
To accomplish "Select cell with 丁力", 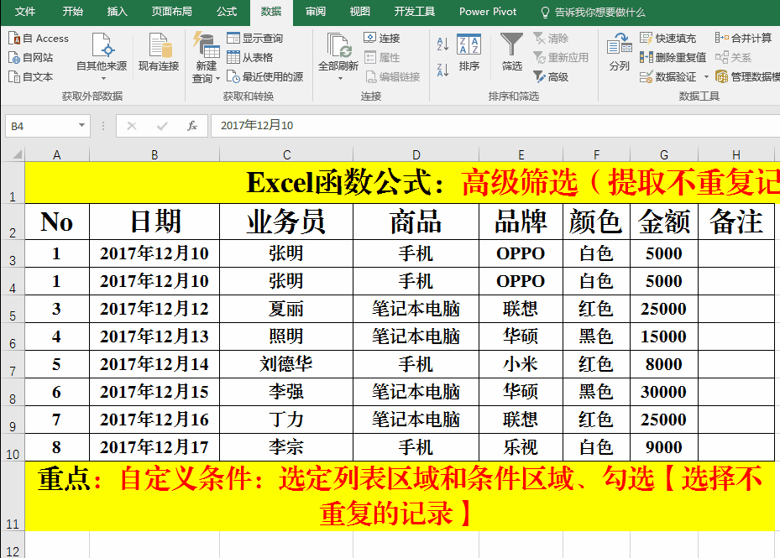I will [286, 420].
